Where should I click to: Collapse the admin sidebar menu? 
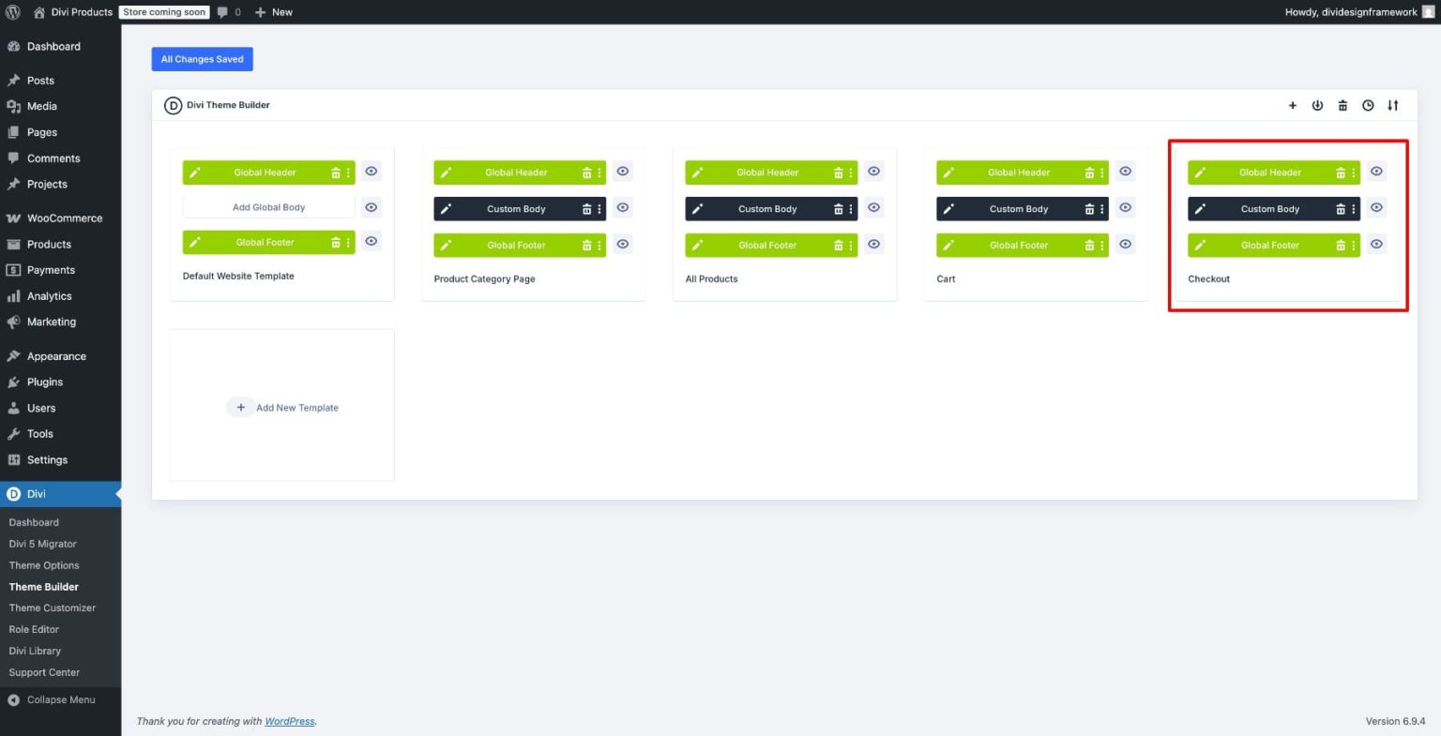tap(61, 699)
